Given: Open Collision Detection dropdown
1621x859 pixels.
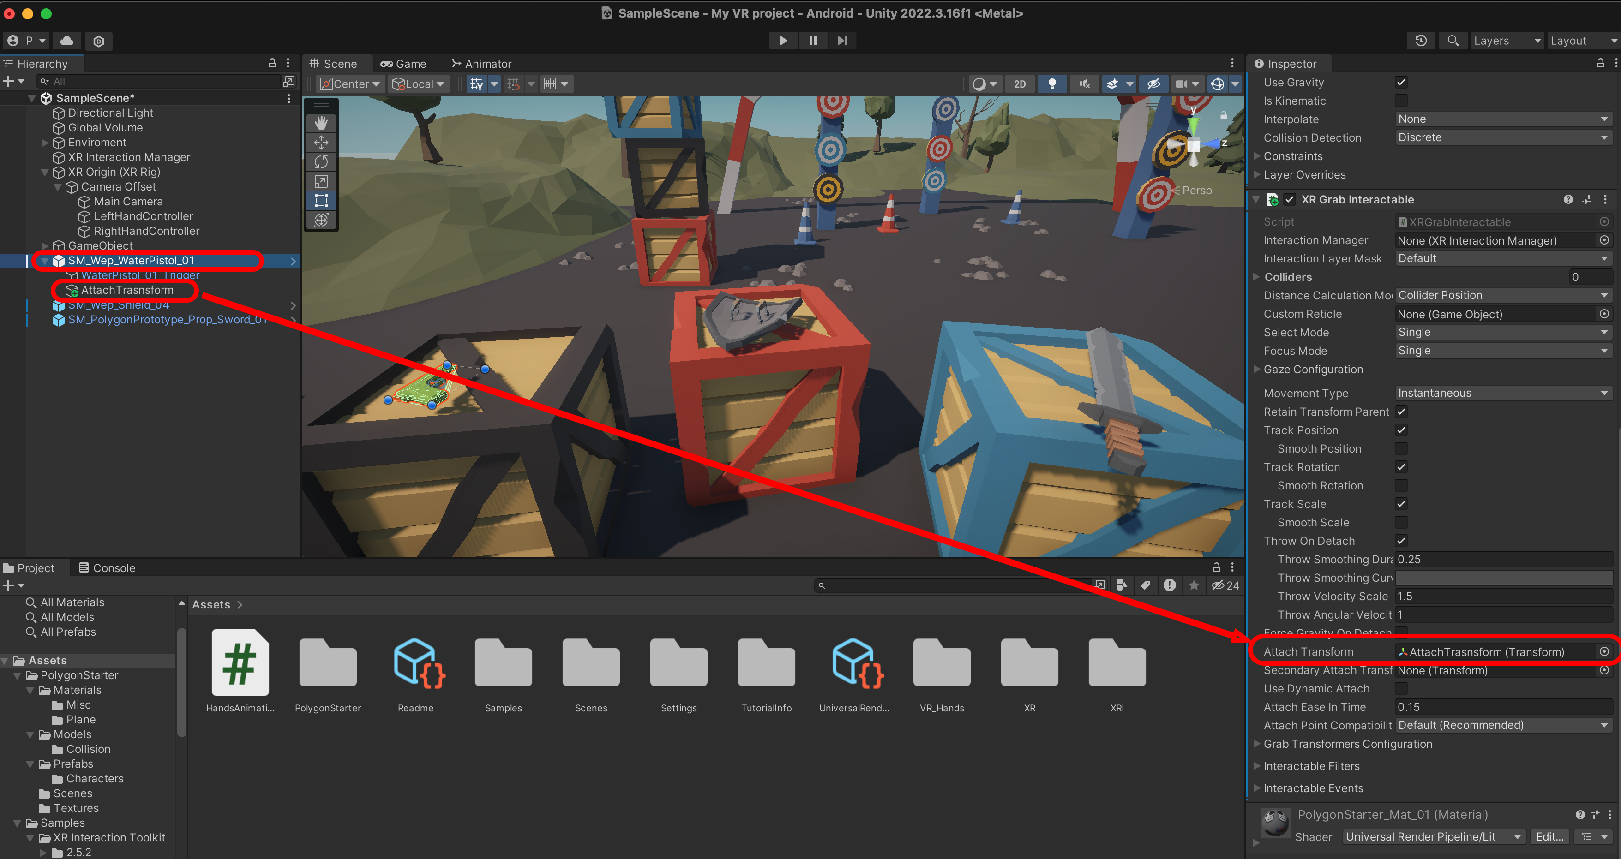Looking at the screenshot, I should [x=1502, y=138].
